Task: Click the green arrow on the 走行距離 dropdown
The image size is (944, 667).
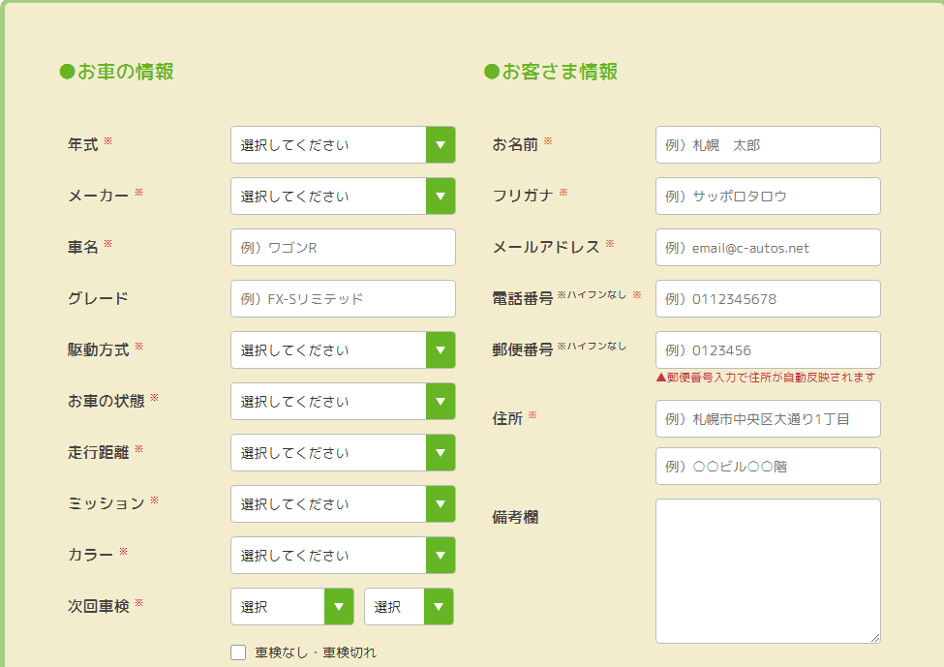Action: click(x=442, y=452)
